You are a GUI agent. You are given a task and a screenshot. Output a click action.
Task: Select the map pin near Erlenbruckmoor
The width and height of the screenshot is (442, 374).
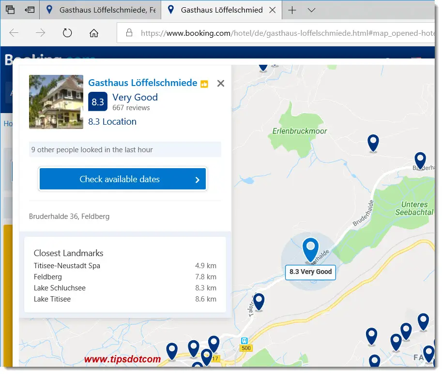[373, 143]
